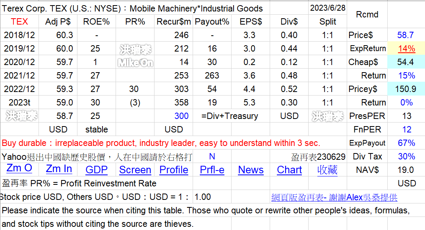Viewport: 425px width, 230px height.
Task: Click the 2023/6/28 date cell
Action: [327, 8]
